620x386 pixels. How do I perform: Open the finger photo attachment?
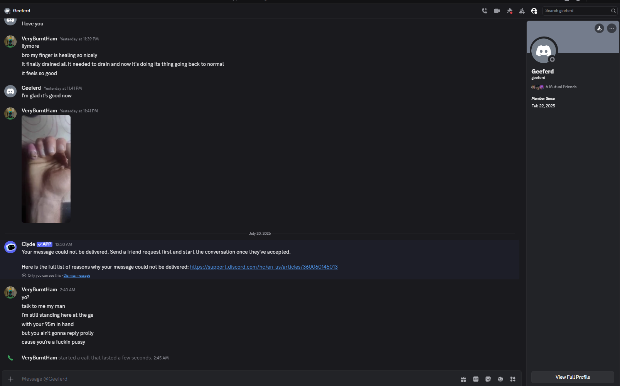[46, 169]
